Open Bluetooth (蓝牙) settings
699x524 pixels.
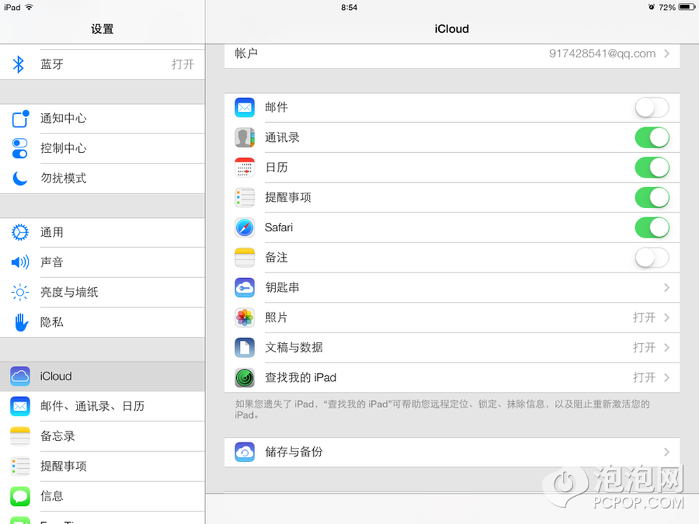[103, 64]
